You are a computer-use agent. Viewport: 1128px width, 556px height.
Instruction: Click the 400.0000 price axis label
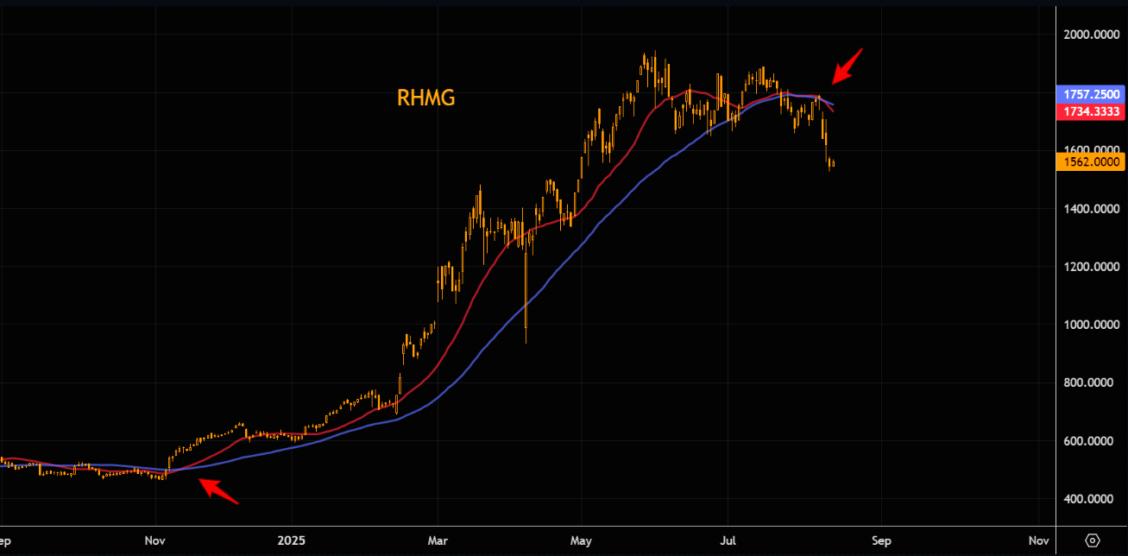(x=1089, y=499)
